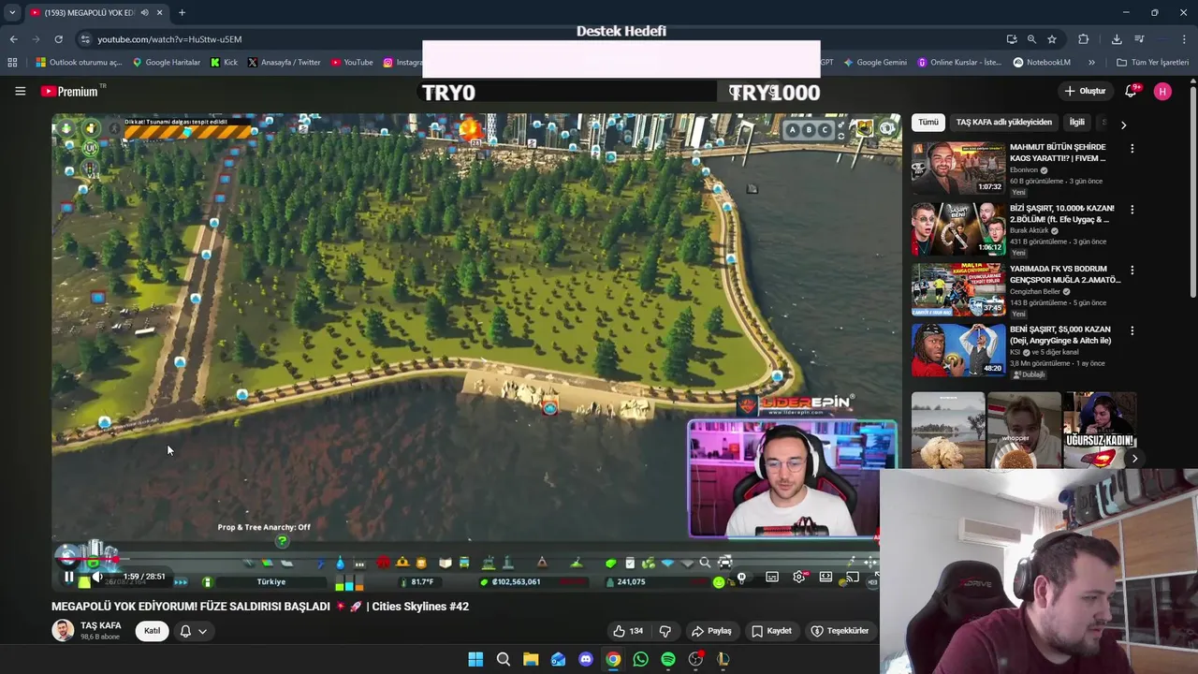Save the video with Kaydet
1198x674 pixels.
tap(772, 631)
